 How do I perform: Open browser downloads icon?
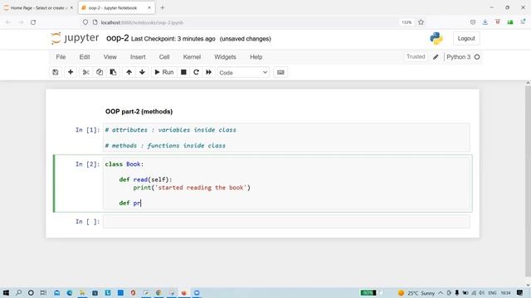point(485,22)
